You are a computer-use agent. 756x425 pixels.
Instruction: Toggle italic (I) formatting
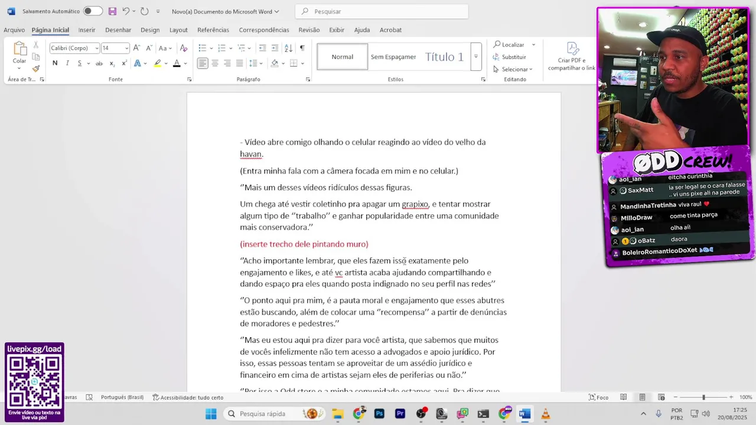[x=67, y=63]
